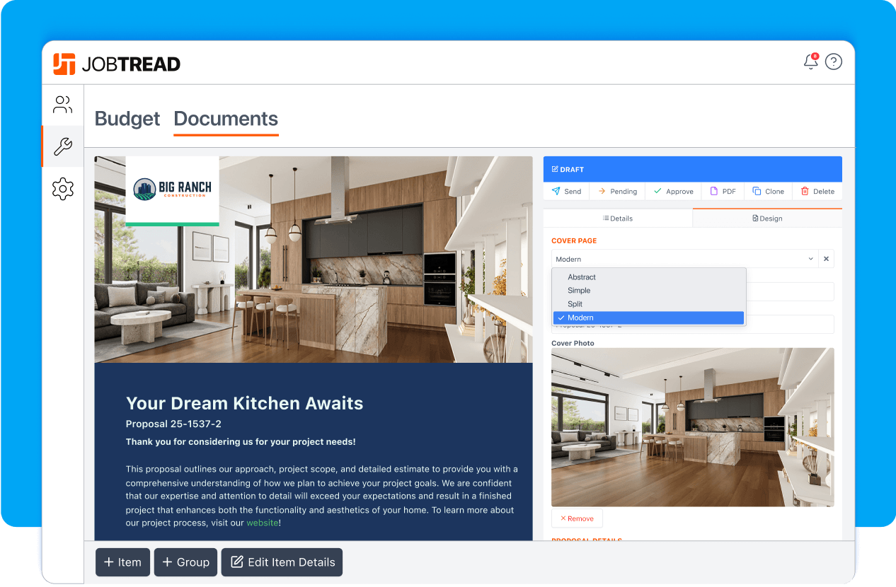Viewport: 896px width, 587px height.
Task: Select the Simple cover page style
Action: [579, 291]
